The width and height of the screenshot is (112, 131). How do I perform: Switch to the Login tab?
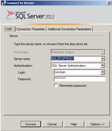(9, 29)
